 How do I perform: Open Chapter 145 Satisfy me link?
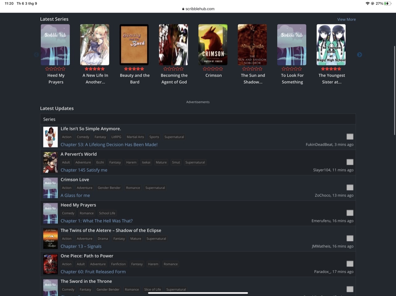coord(84,170)
